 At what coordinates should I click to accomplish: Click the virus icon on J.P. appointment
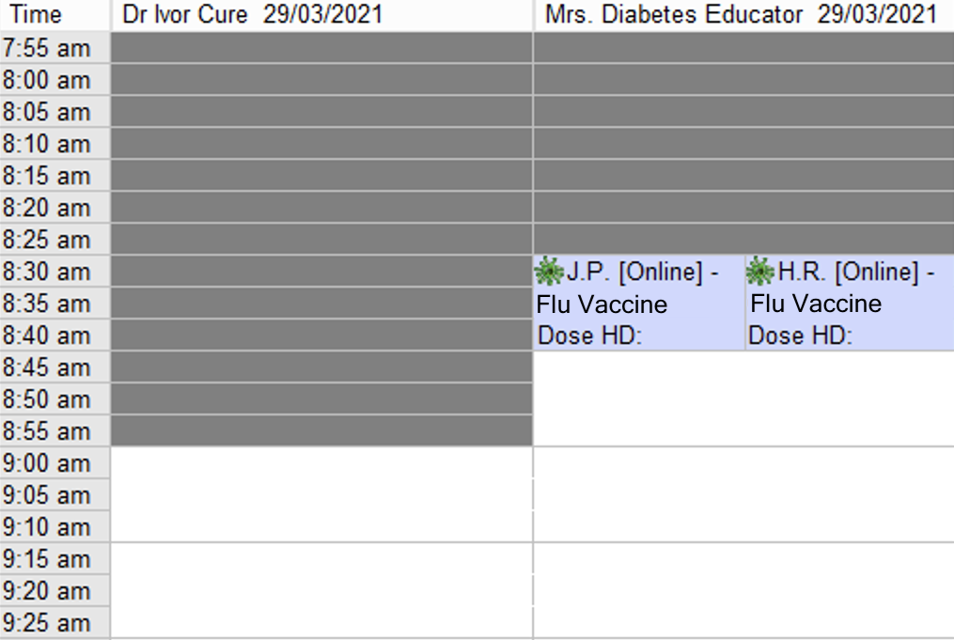coord(550,272)
